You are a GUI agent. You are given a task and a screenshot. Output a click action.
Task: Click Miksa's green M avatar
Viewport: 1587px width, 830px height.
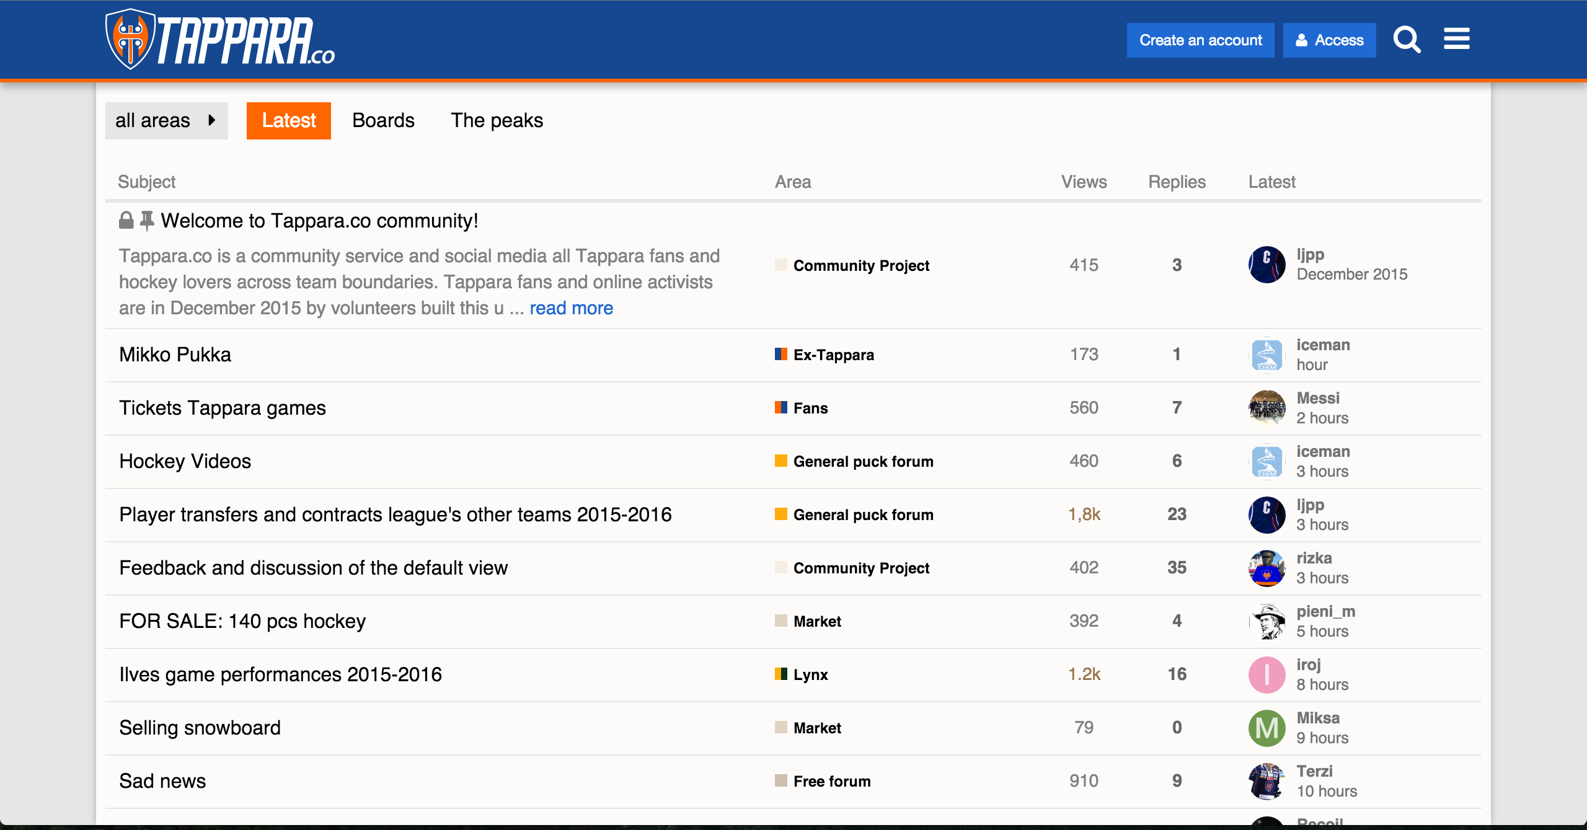pyautogui.click(x=1267, y=728)
